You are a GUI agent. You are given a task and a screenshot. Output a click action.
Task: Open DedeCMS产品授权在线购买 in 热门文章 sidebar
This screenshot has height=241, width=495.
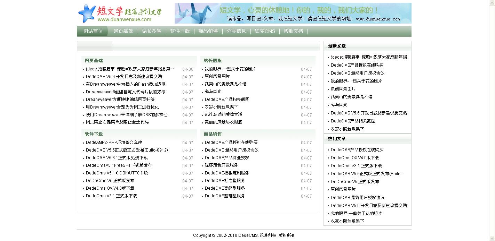coord(357,150)
